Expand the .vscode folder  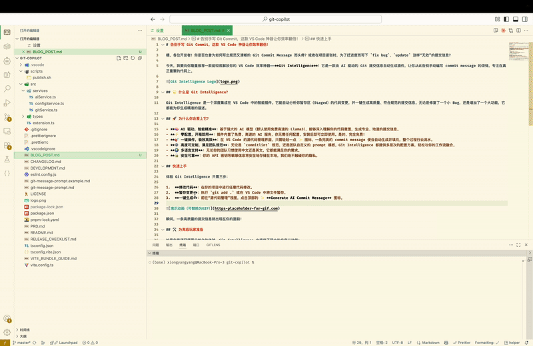[x=21, y=65]
